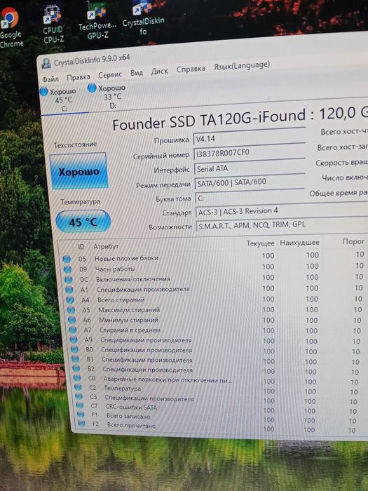Click the Хорошо health status button
Viewport: 368px width, 491px height.
[x=79, y=171]
